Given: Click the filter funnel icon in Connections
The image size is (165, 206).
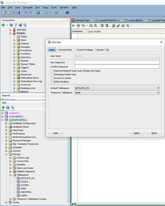Looking at the screenshot, I should point(16,25).
